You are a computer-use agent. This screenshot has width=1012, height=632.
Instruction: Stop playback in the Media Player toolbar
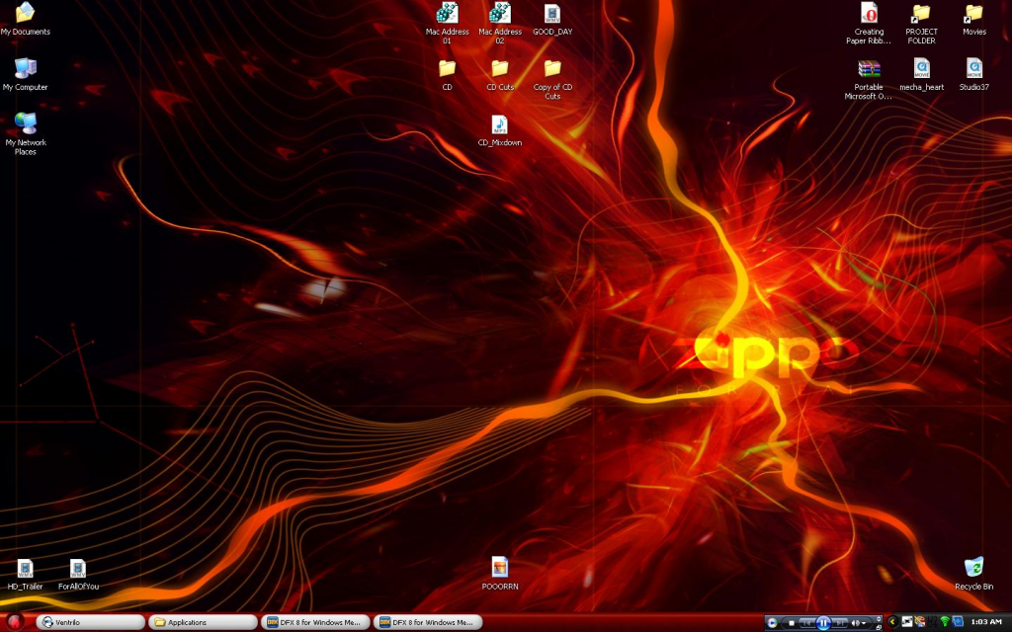792,623
